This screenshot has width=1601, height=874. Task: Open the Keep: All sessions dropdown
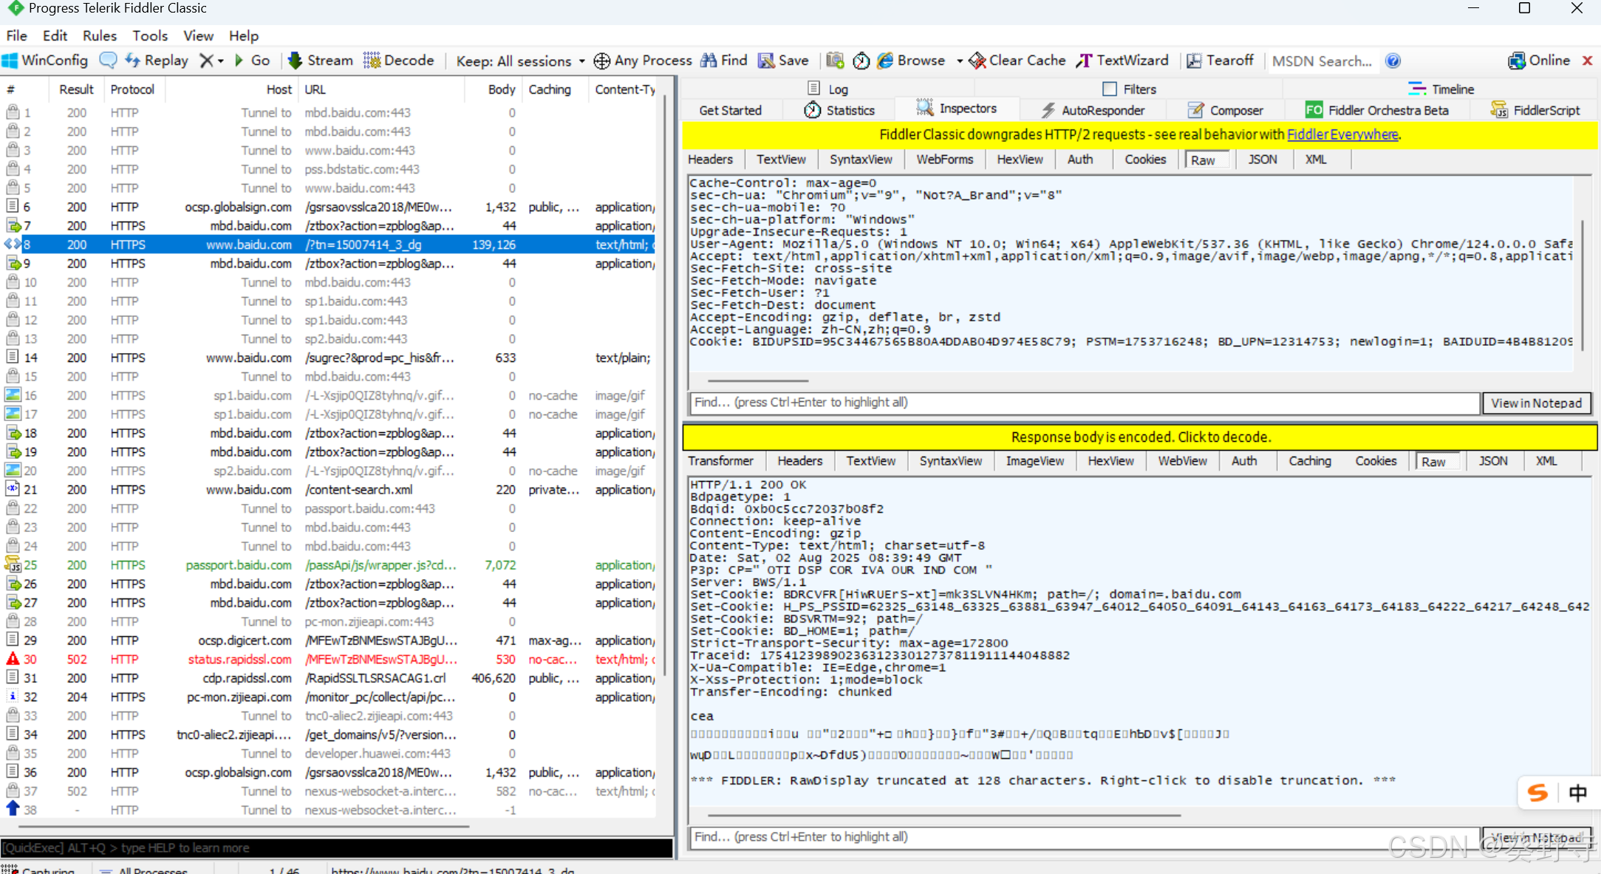click(x=520, y=61)
